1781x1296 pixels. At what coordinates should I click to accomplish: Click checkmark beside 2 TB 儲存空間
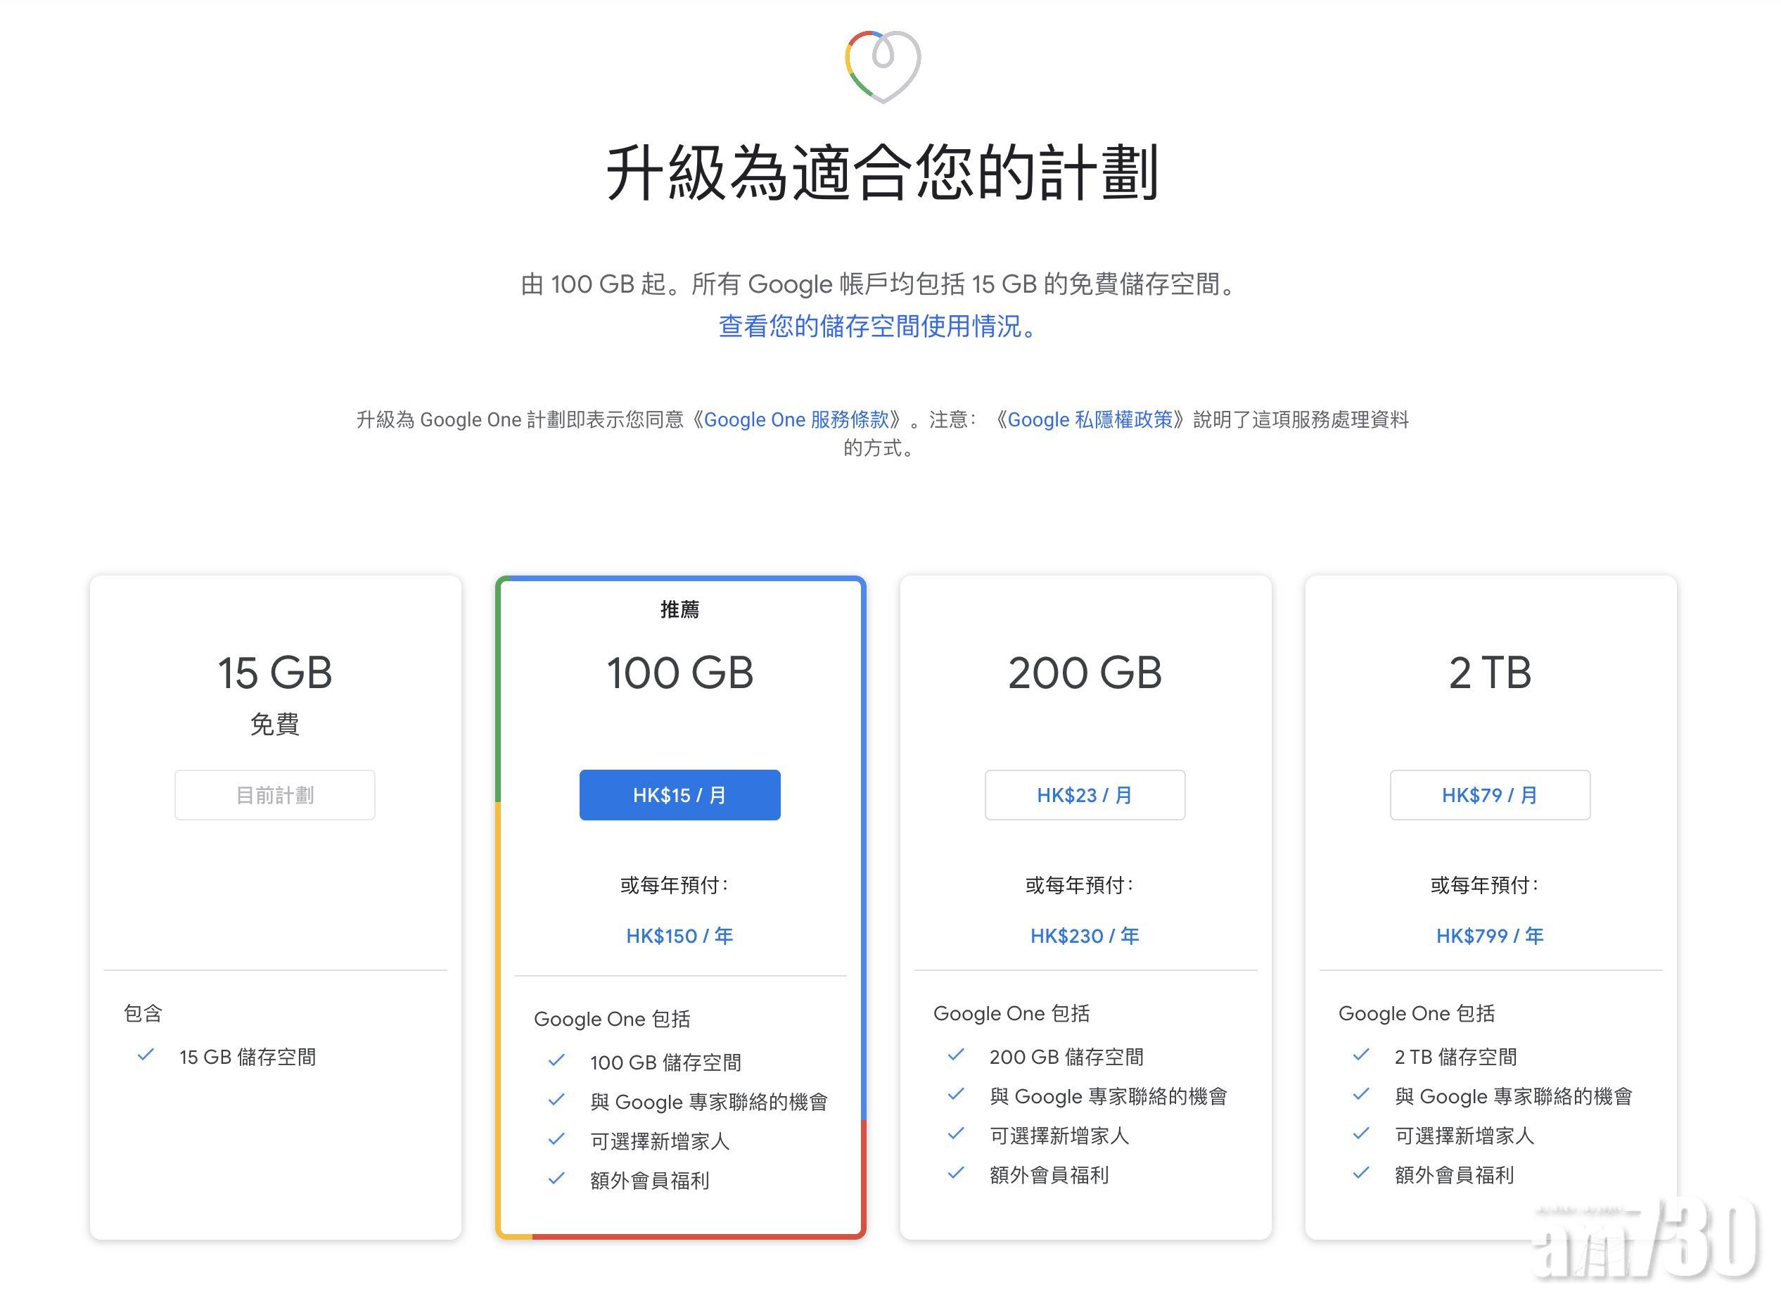click(1361, 1055)
